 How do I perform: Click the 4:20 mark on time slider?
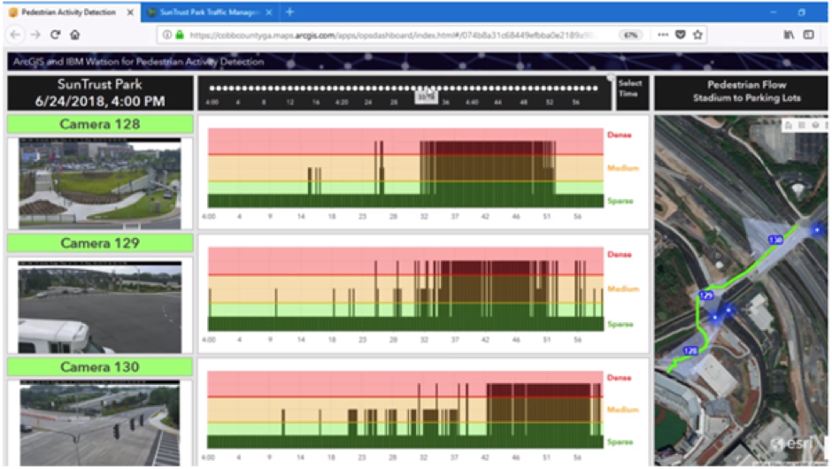342,102
